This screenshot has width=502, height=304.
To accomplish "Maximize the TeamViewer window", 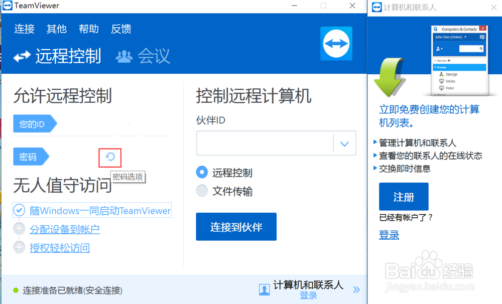I will coord(323,6).
